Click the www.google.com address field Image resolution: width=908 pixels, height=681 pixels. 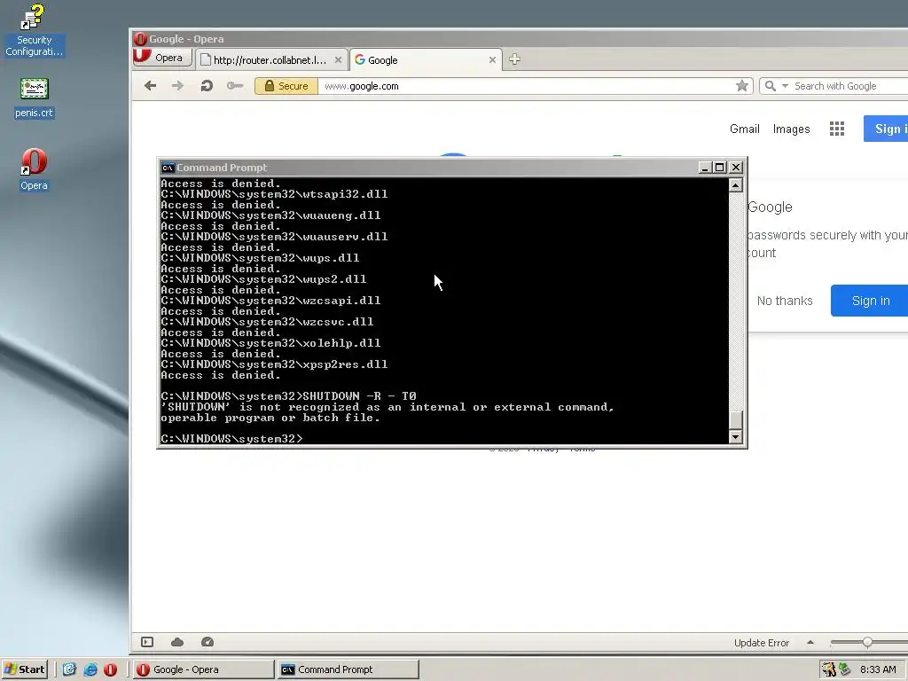coord(527,86)
